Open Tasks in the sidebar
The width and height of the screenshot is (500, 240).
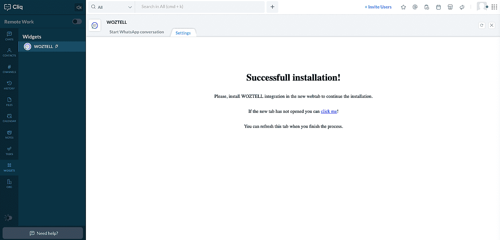(9, 151)
